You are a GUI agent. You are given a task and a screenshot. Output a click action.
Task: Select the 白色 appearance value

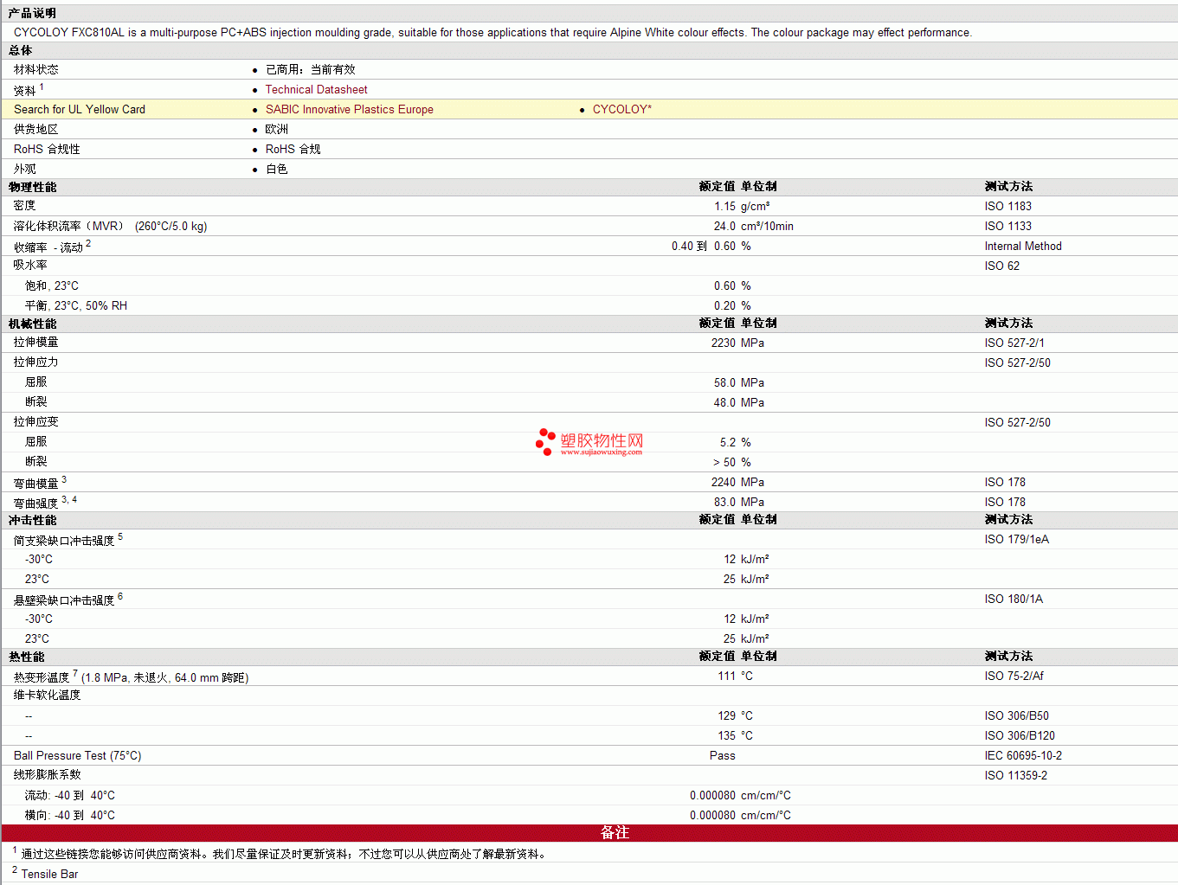click(x=277, y=170)
